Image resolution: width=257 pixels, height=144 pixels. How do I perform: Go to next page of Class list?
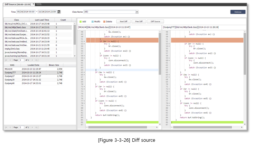[x=32, y=60]
